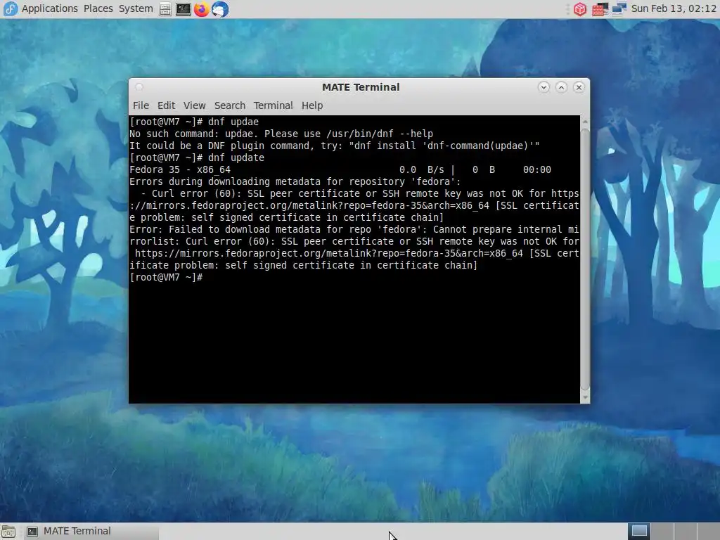The width and height of the screenshot is (720, 540).
Task: Open the Applications menu
Action: click(x=50, y=8)
